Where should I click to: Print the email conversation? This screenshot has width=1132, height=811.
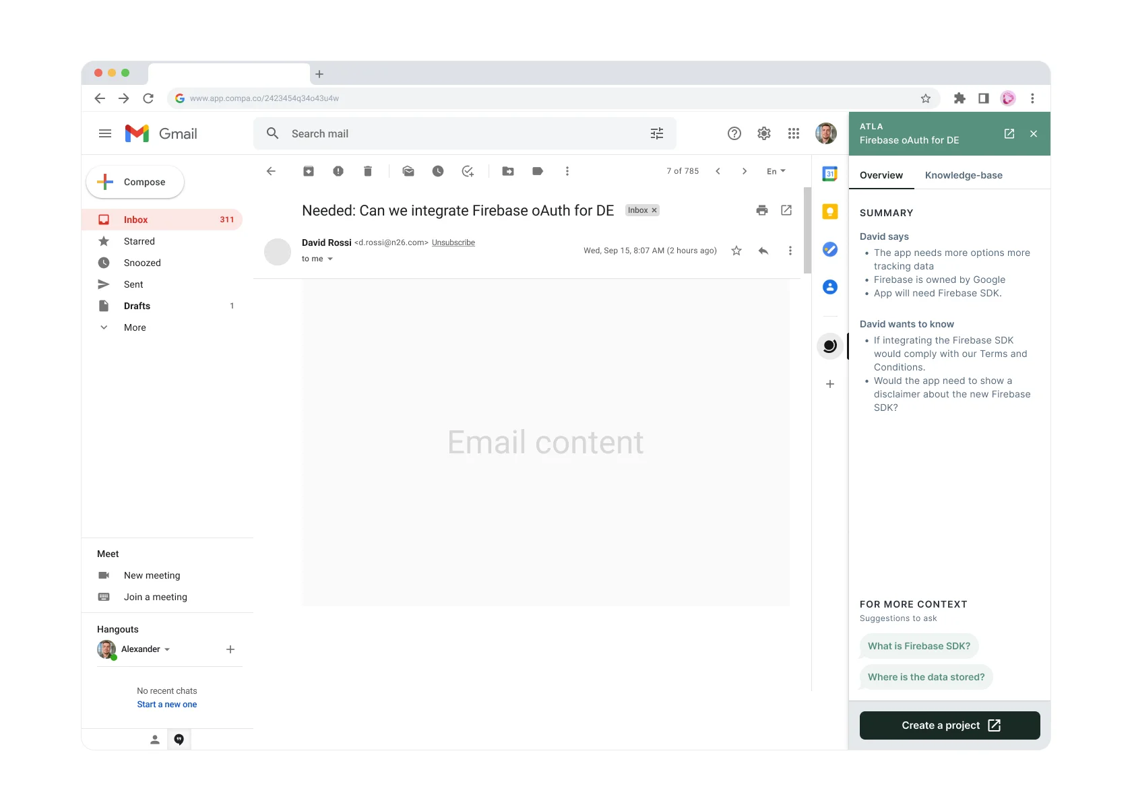[762, 210]
